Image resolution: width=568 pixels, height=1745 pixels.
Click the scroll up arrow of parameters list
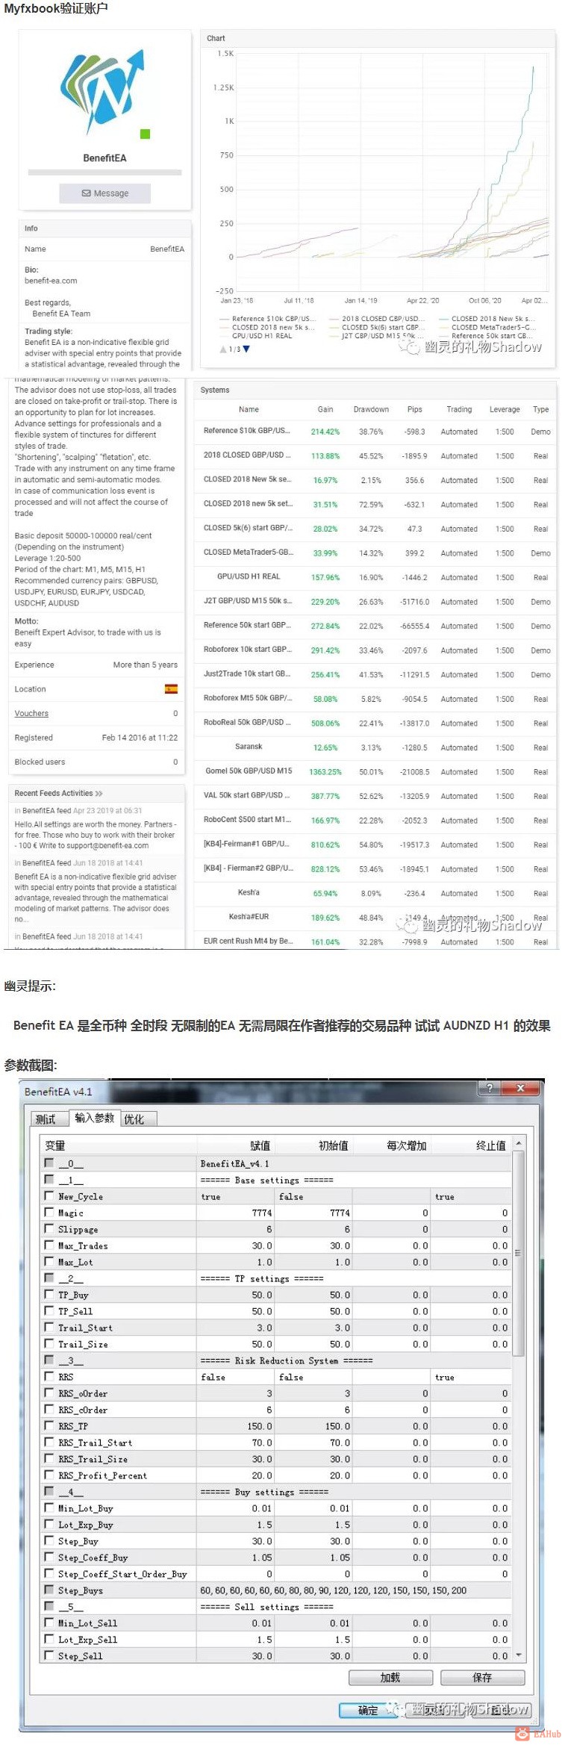[519, 1143]
